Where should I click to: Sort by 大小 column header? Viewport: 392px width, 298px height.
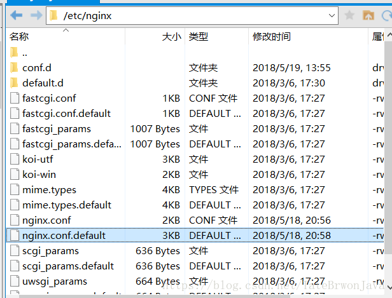coord(172,37)
